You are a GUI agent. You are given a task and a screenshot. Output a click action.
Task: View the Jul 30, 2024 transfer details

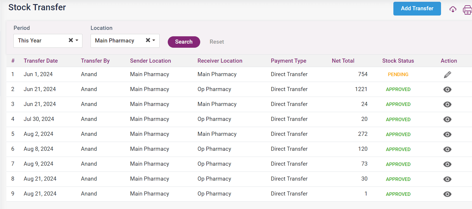[x=447, y=119]
